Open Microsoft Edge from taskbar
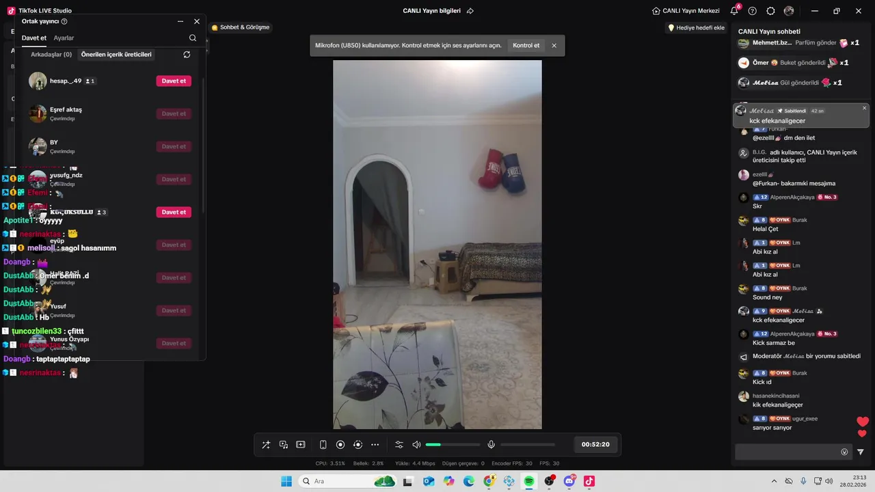 pos(469,481)
